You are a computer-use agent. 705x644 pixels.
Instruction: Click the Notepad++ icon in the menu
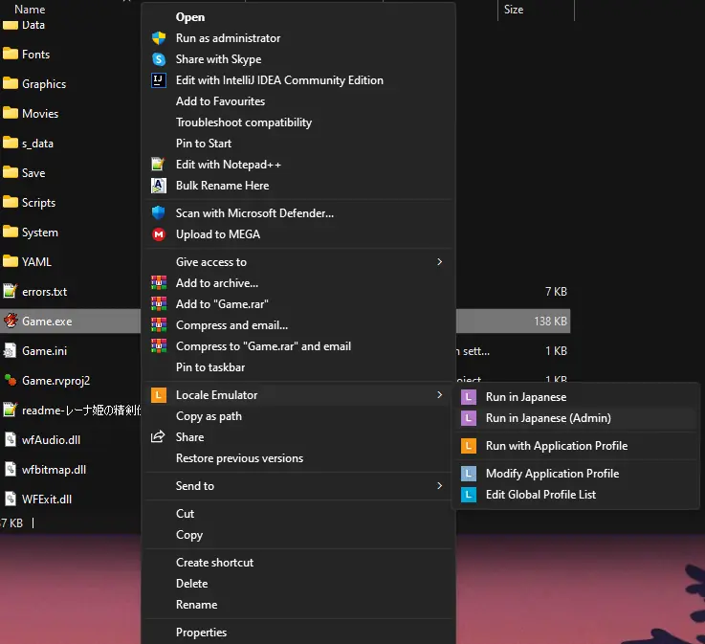coord(159,165)
